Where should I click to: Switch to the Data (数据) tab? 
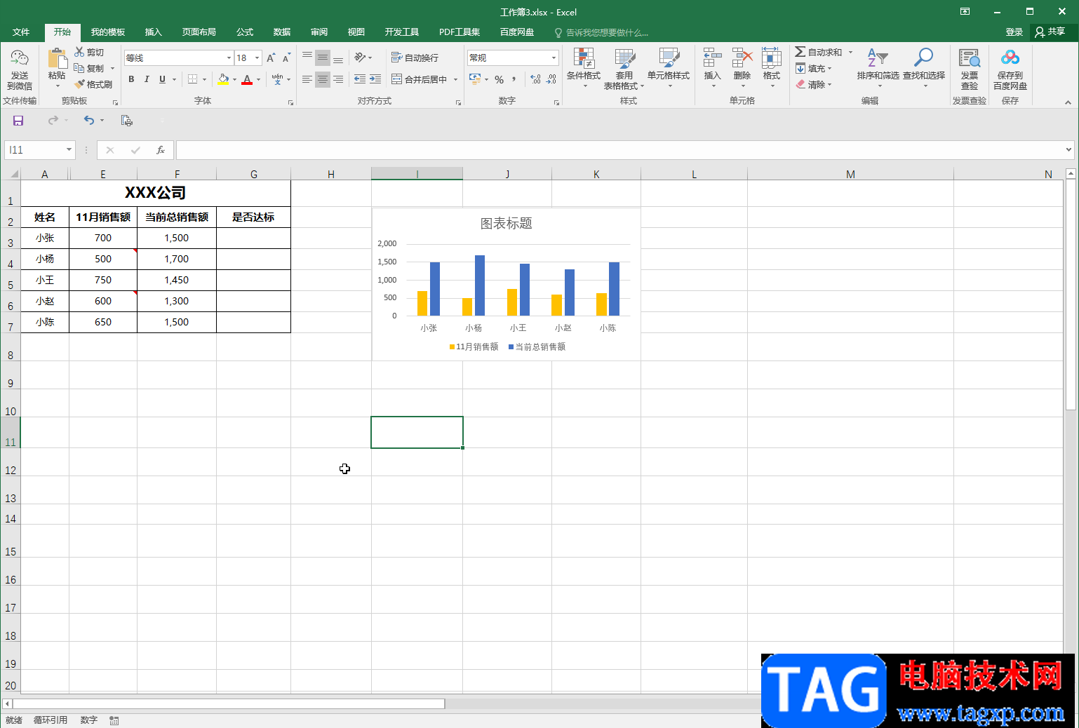pos(282,32)
